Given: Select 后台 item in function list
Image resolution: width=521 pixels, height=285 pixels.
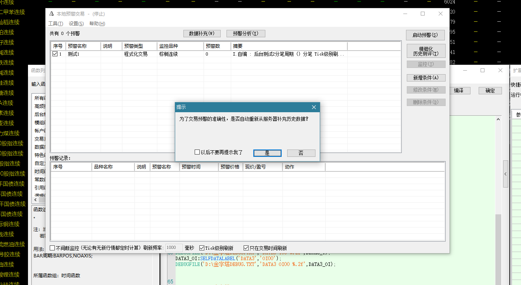Looking at the screenshot, I should point(40,115).
